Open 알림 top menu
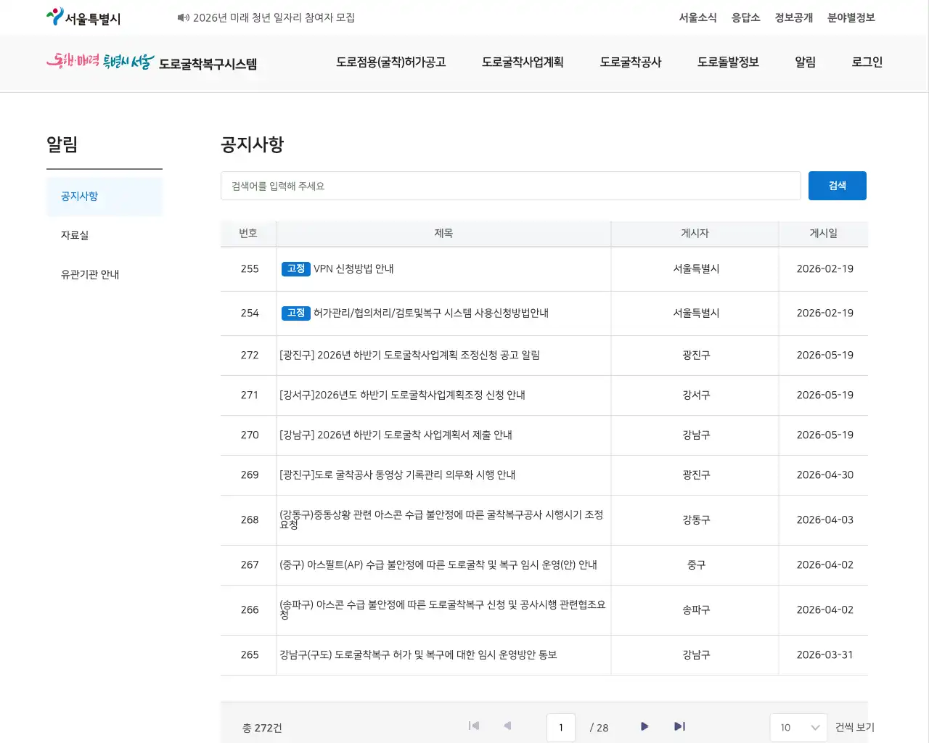 806,62
